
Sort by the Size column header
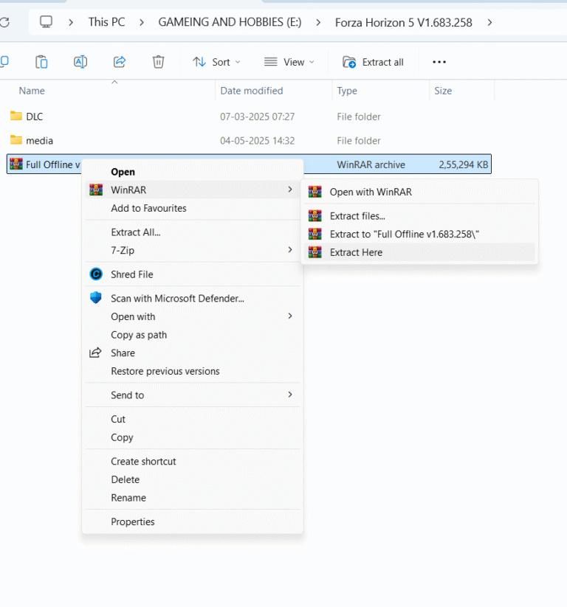click(x=443, y=91)
